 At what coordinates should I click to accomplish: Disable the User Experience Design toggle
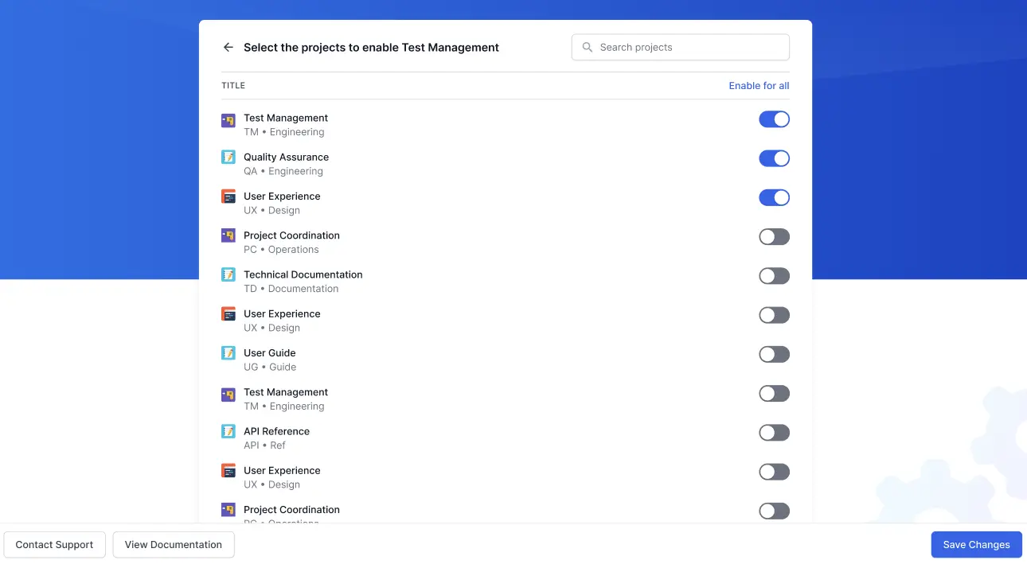[774, 196]
